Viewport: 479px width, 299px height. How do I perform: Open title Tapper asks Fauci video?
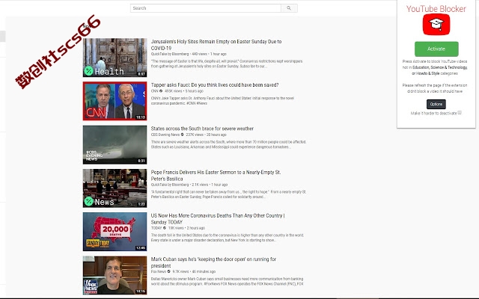point(215,84)
